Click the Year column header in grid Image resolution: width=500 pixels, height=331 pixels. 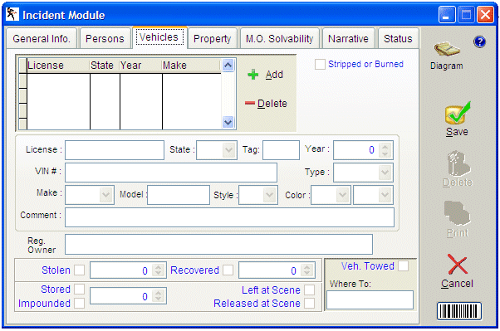coord(141,66)
